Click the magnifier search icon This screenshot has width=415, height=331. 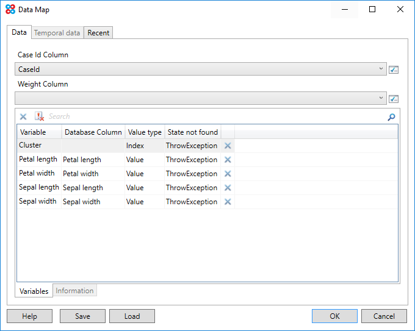click(x=391, y=117)
